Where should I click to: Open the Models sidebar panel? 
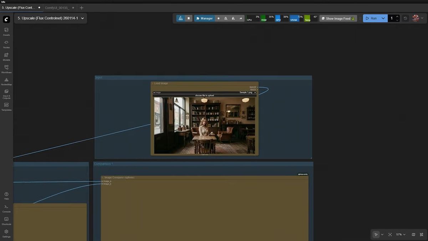(x=6, y=56)
